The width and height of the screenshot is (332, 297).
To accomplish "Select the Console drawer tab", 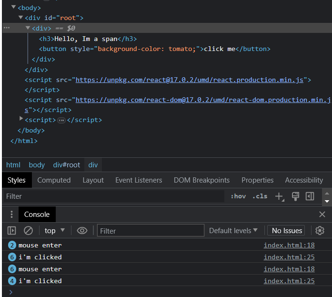I will tap(37, 215).
